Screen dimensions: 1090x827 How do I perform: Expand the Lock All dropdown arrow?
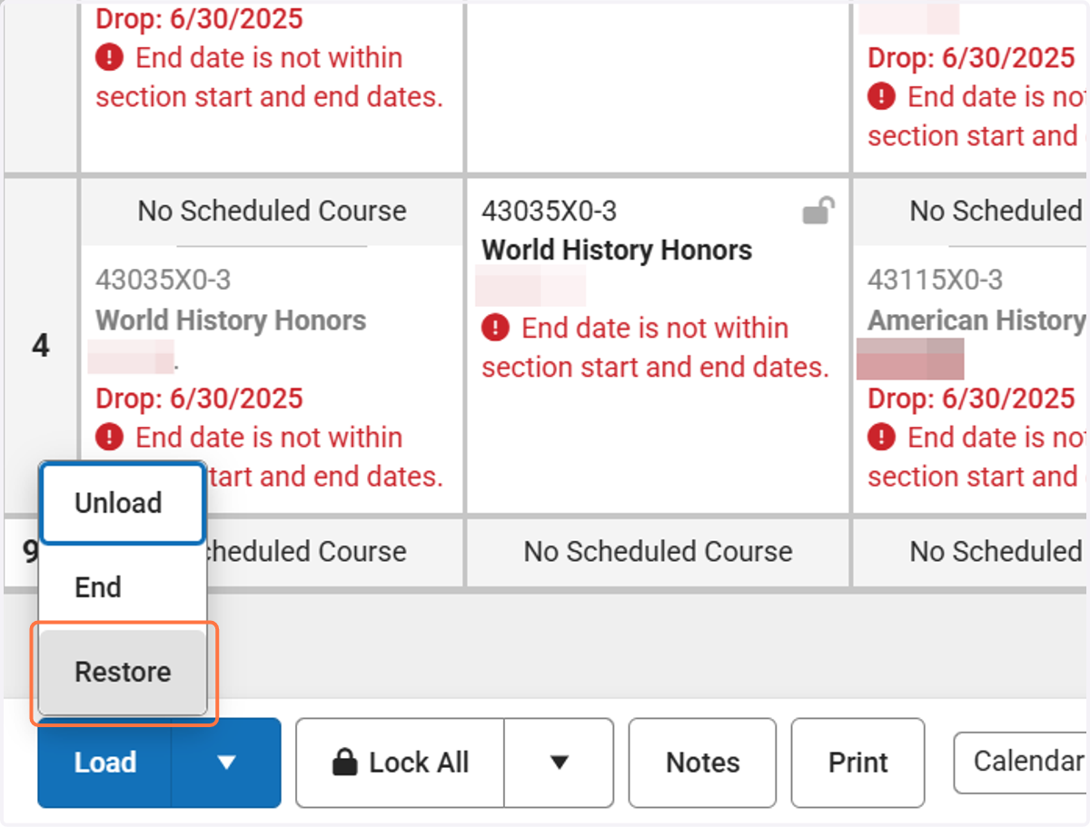[559, 763]
